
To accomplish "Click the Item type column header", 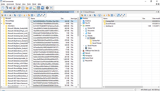I will click(x=74, y=18).
